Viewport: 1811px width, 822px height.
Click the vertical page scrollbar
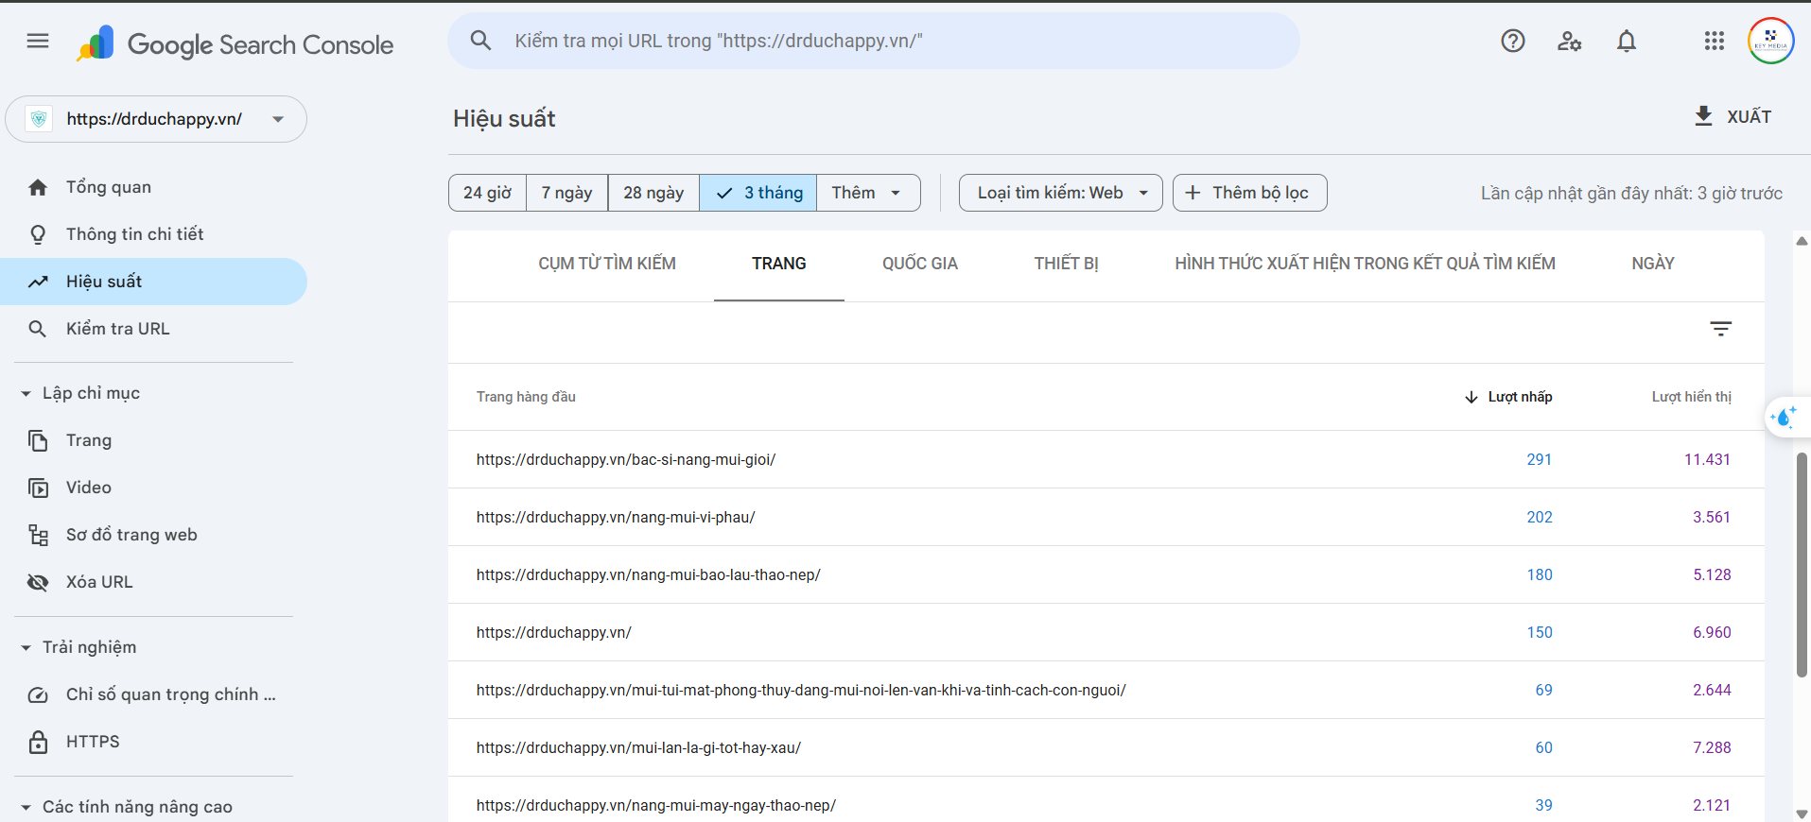click(1802, 564)
